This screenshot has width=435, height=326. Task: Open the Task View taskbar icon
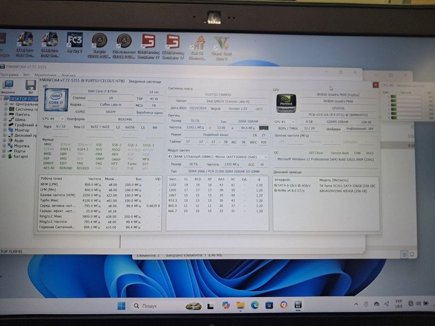pyautogui.click(x=211, y=306)
